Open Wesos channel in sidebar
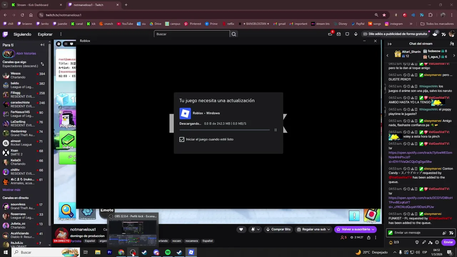 tap(24, 75)
